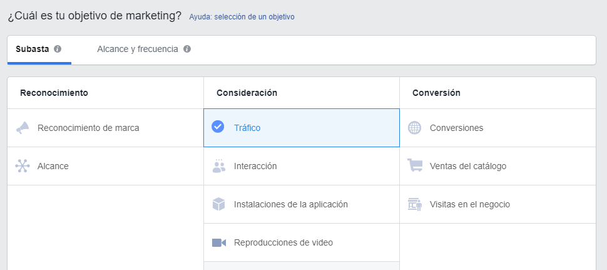Click the megaphone icon for Reconocimiento de marca
Screen dimensions: 607x270
[23, 128]
